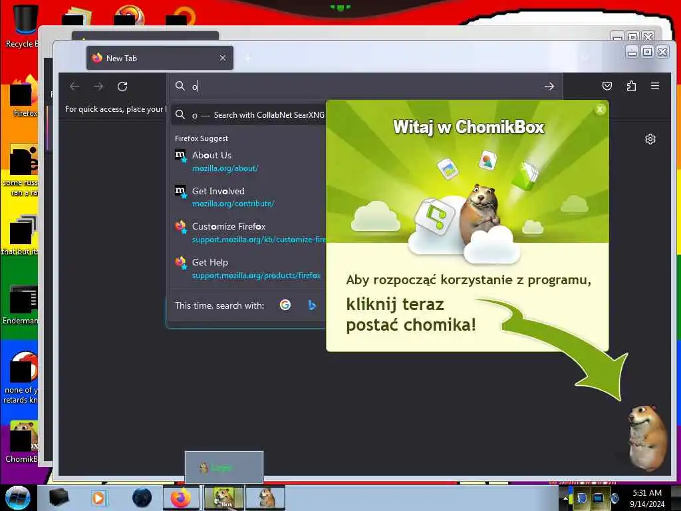681x511 pixels.
Task: Search this time with Google
Action: click(285, 305)
